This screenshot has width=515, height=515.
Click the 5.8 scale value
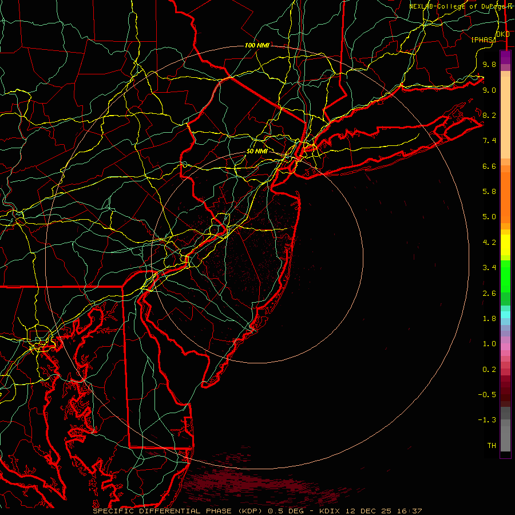pos(489,192)
